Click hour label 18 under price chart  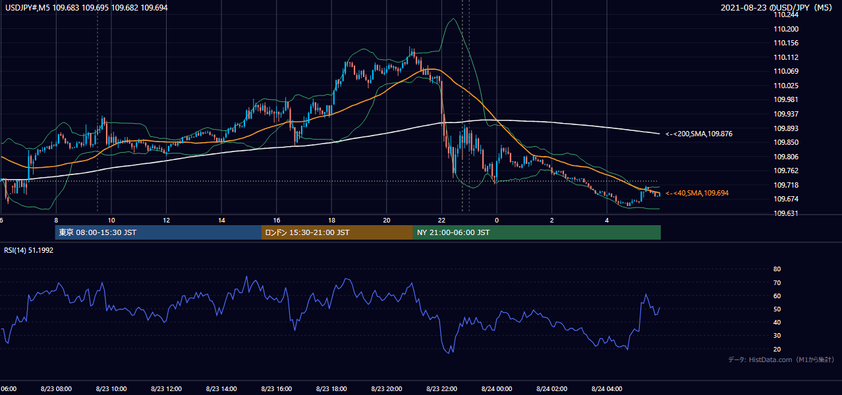(x=332, y=221)
